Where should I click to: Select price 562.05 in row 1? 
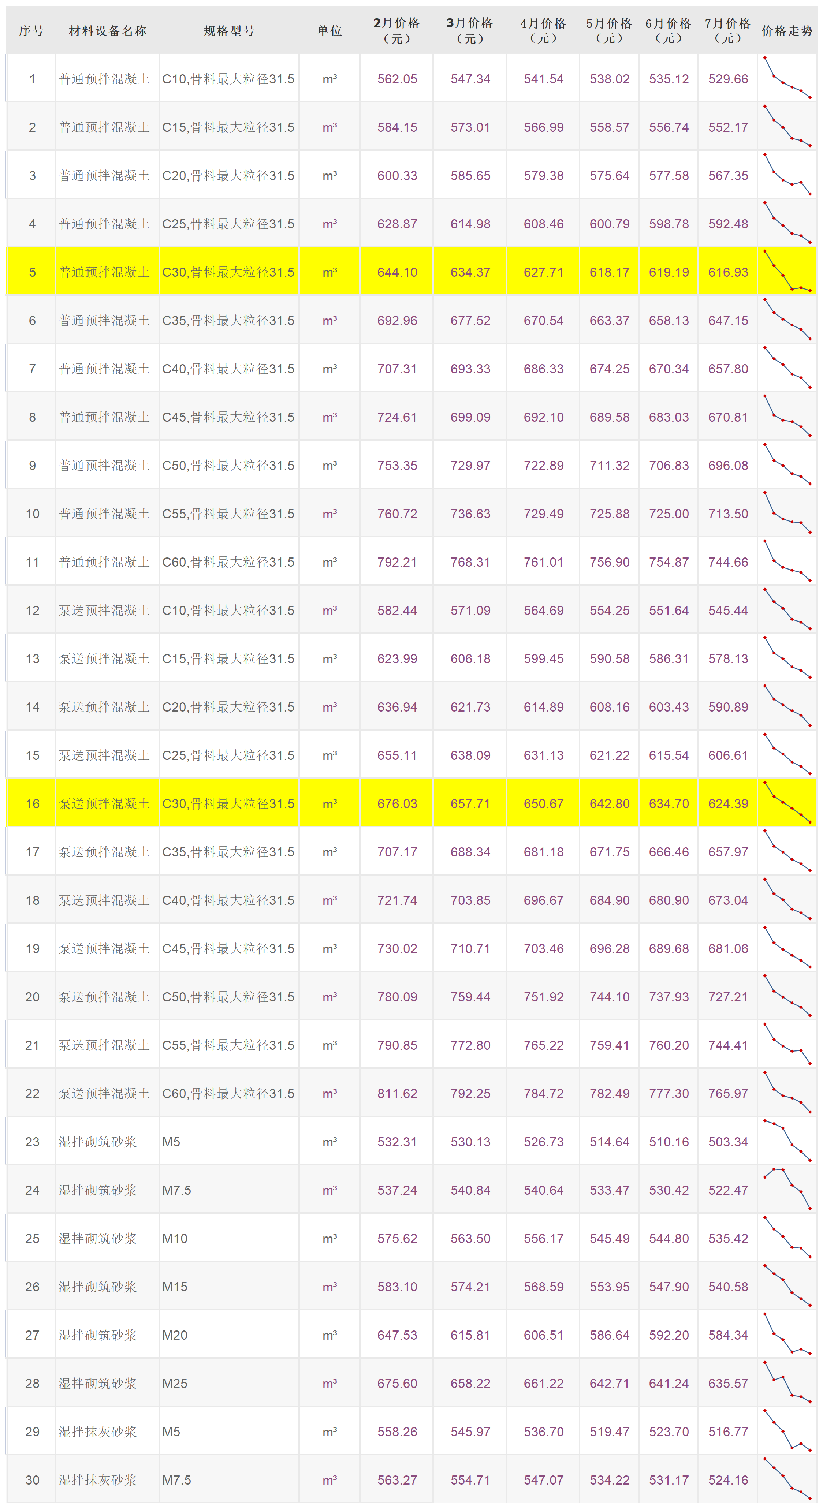[397, 79]
